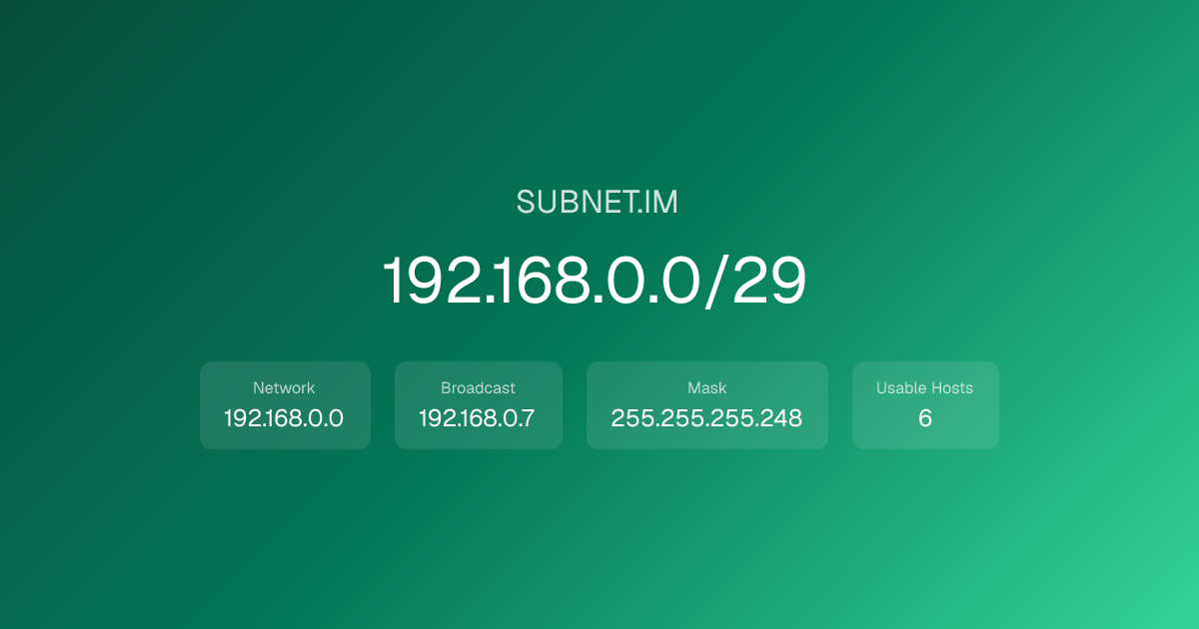Select the 192.168.0.0/29 heading

[x=595, y=282]
